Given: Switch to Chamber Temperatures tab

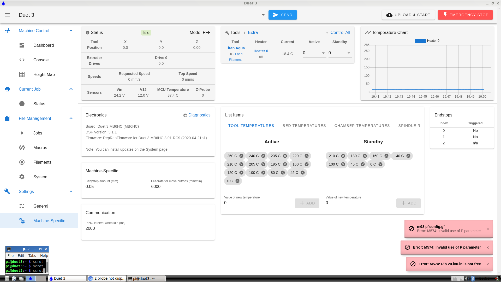Looking at the screenshot, I should pyautogui.click(x=362, y=126).
